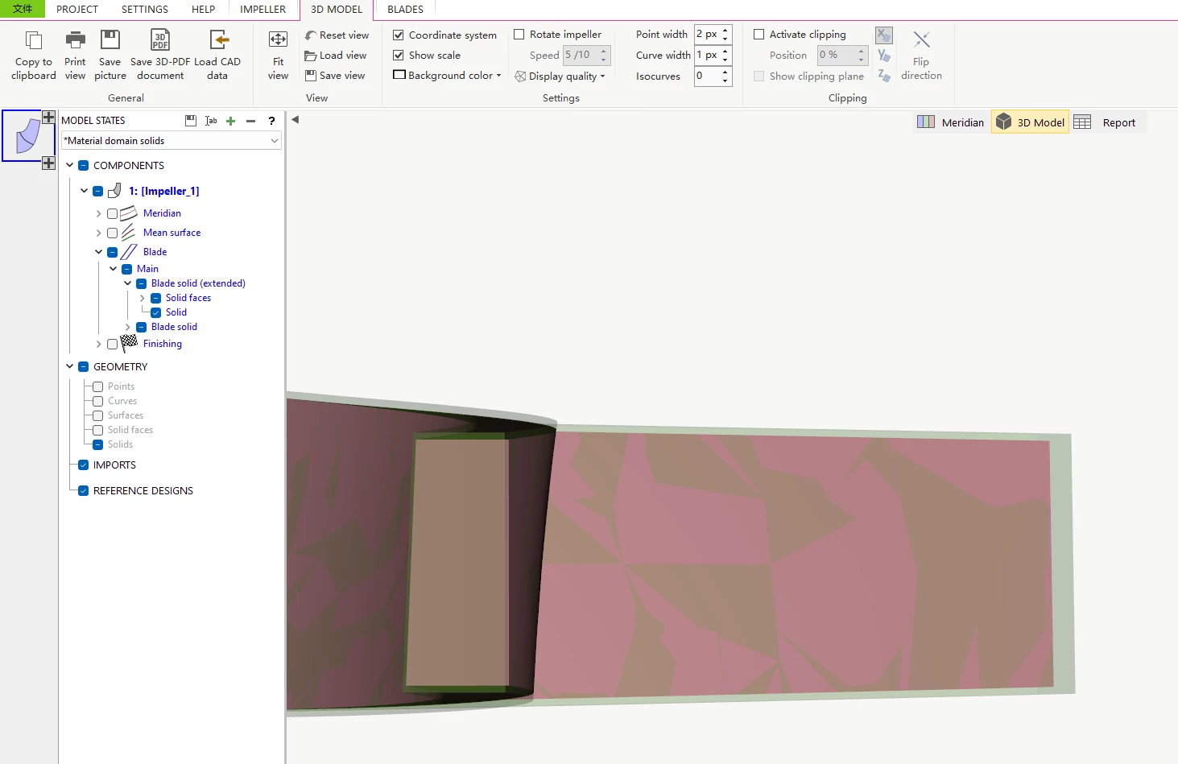This screenshot has width=1178, height=764.
Task: Expand Mean surface tree node
Action: [x=99, y=233]
